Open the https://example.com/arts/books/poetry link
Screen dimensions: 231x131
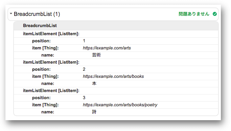[120, 105]
